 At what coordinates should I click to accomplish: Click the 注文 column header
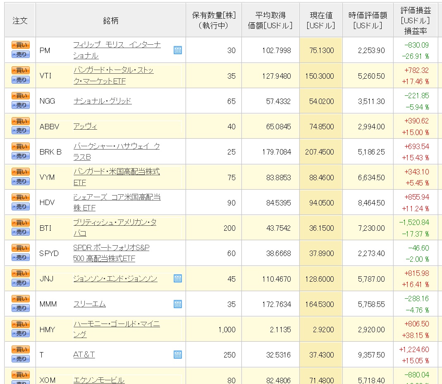click(20, 20)
